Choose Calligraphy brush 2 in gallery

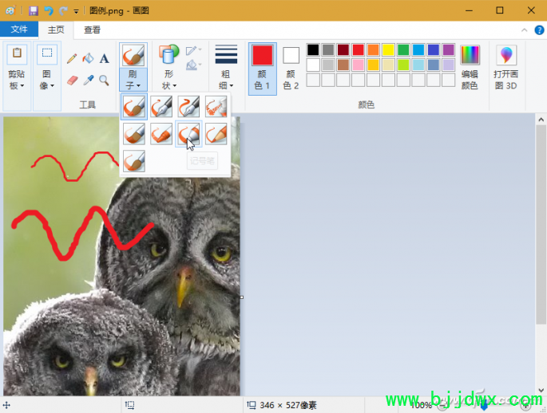pos(188,106)
